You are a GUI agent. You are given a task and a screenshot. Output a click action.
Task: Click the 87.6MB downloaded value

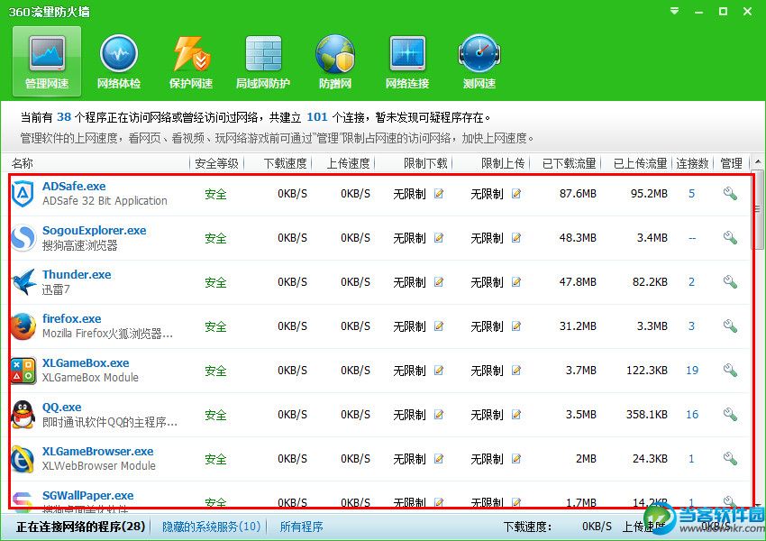(x=578, y=194)
